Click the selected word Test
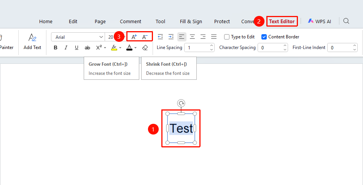This screenshot has width=363, height=185. tap(181, 128)
